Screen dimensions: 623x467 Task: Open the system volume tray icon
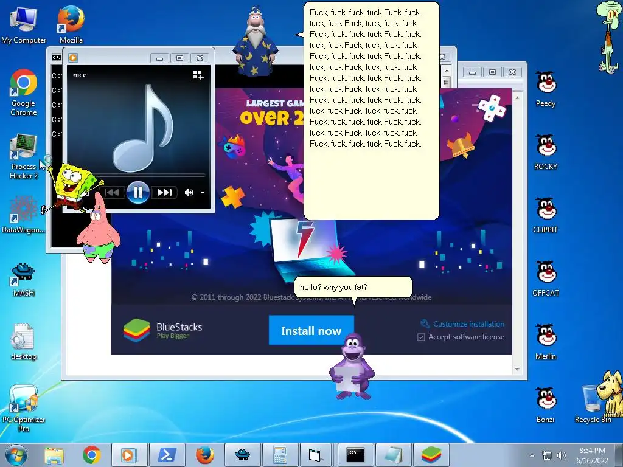point(562,455)
